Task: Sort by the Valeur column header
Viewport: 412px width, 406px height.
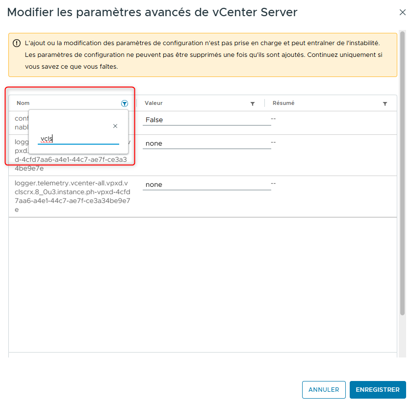Action: [x=154, y=103]
